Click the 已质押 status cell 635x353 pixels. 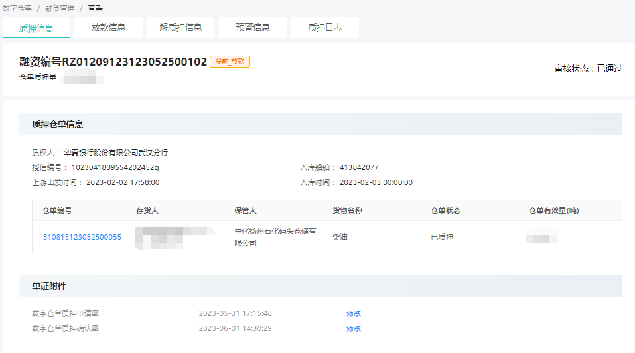click(442, 237)
